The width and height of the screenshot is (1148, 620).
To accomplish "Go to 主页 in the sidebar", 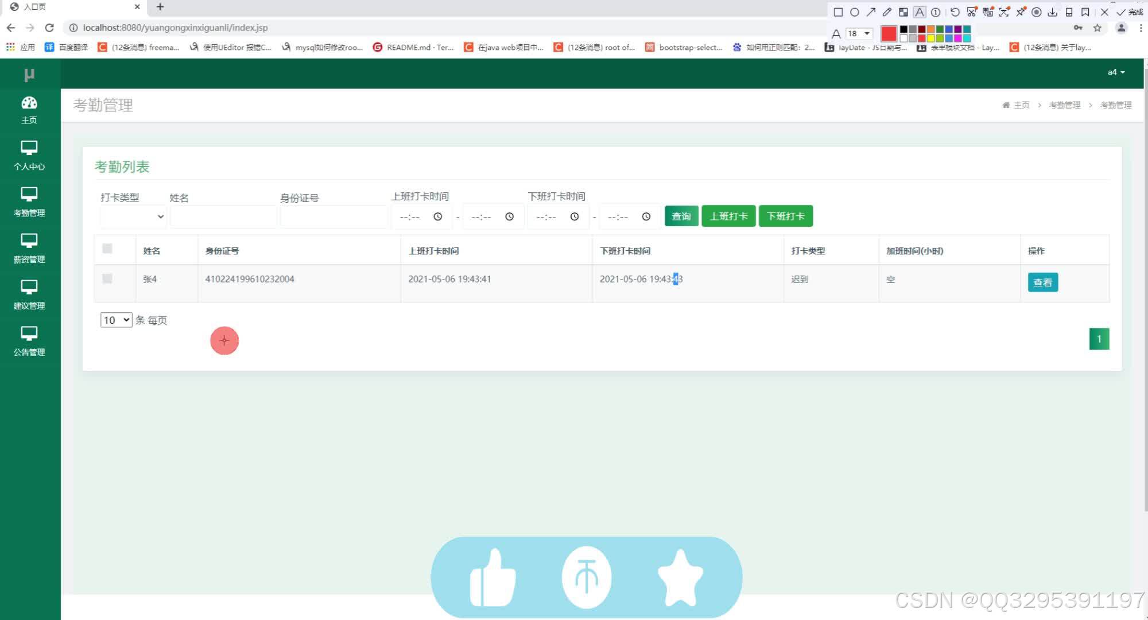I will tap(29, 110).
